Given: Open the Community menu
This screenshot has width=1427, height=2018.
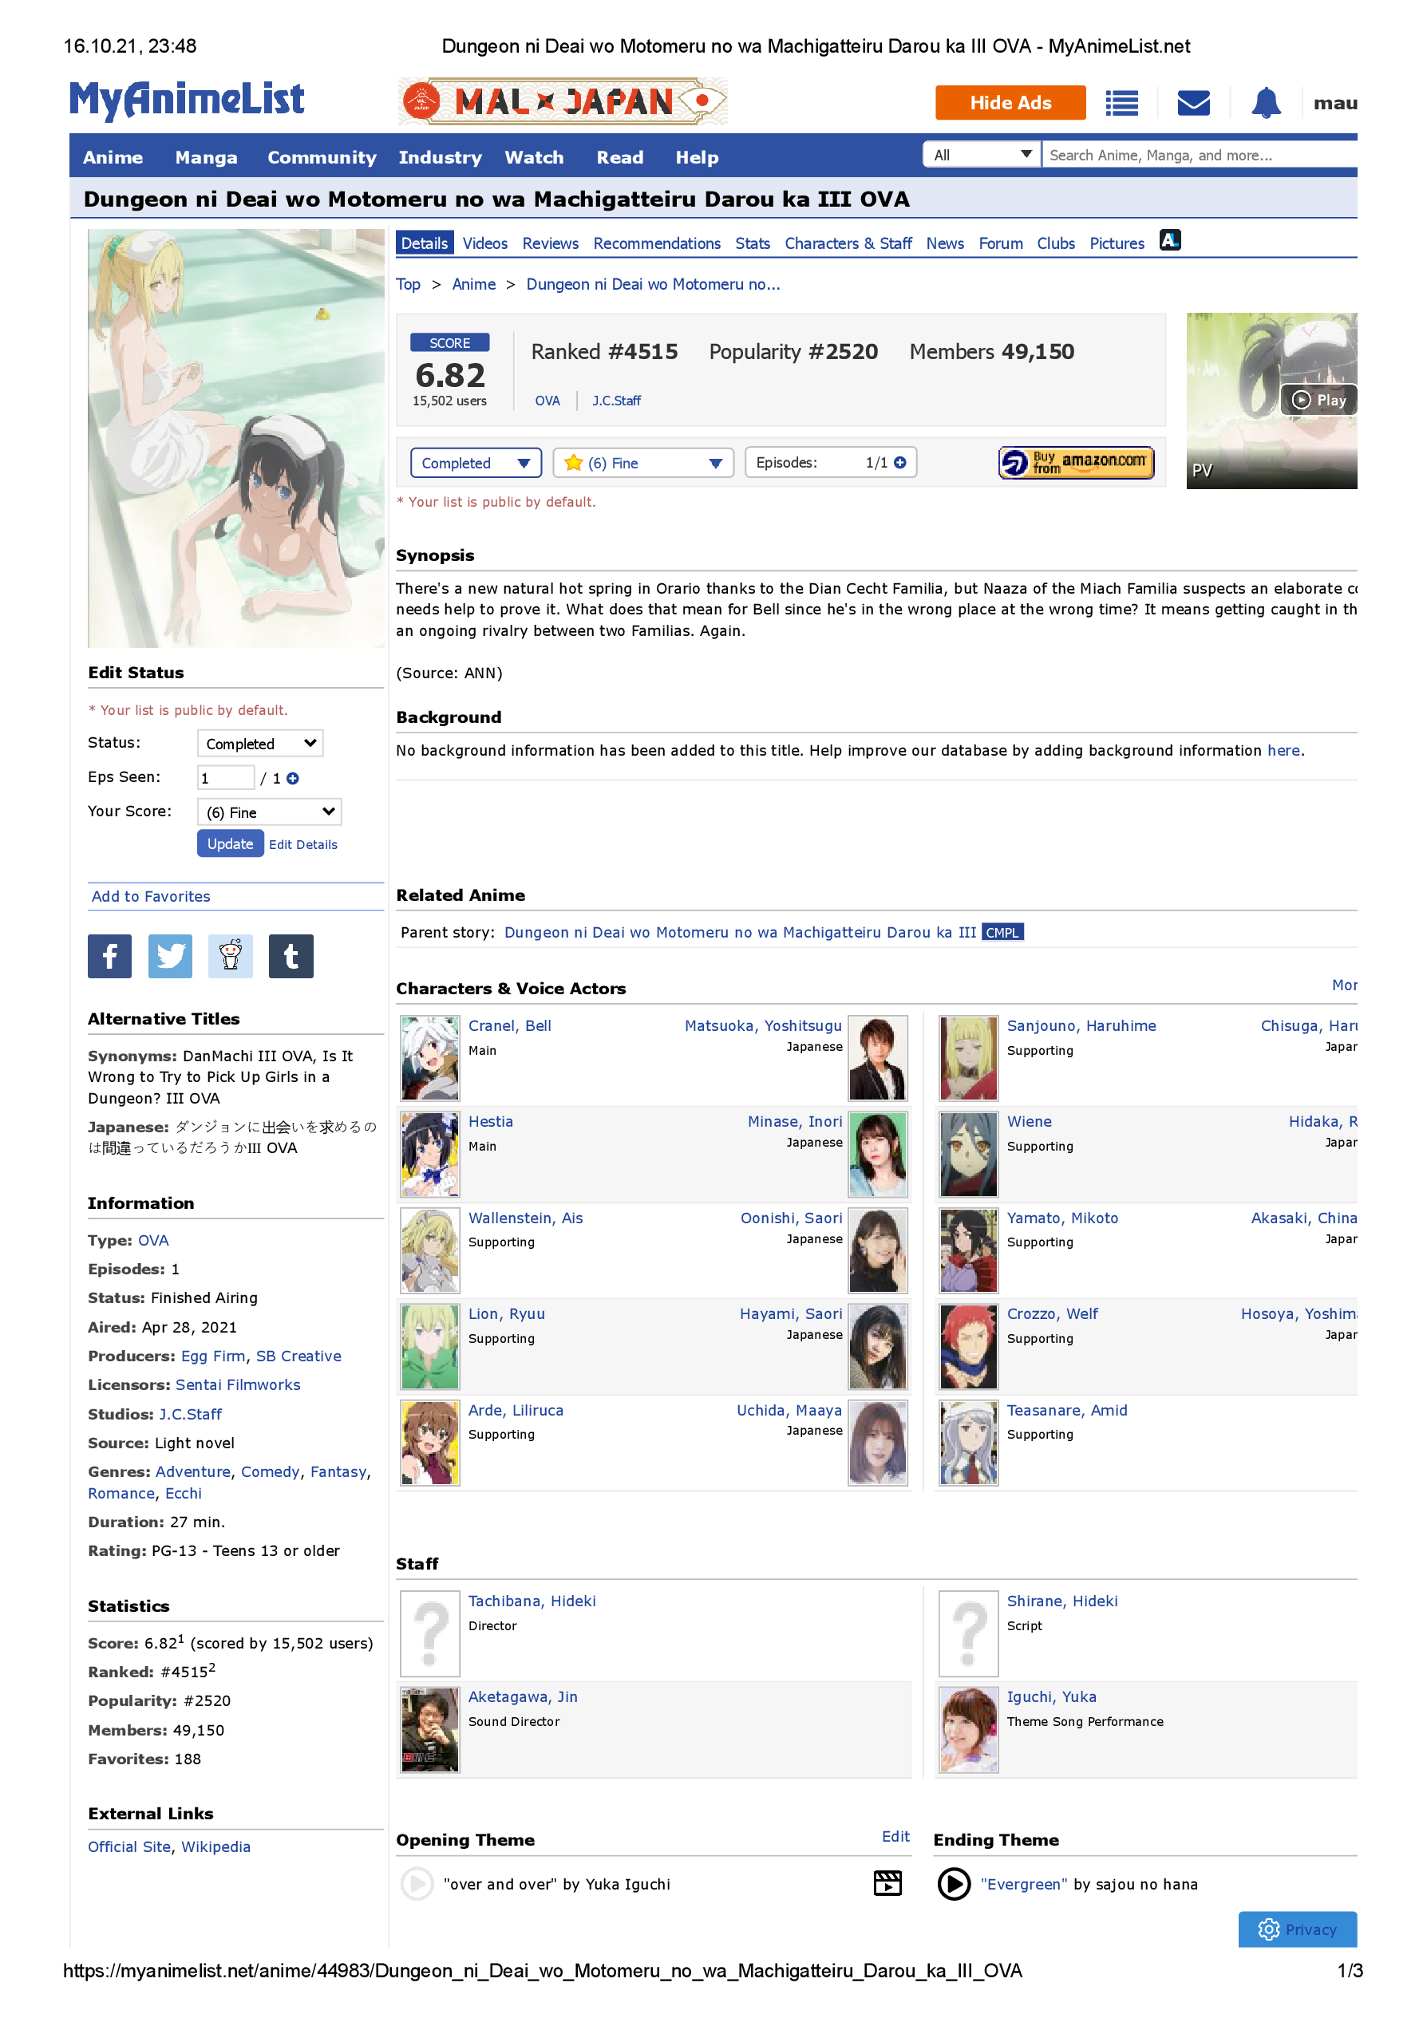Looking at the screenshot, I should coord(322,157).
